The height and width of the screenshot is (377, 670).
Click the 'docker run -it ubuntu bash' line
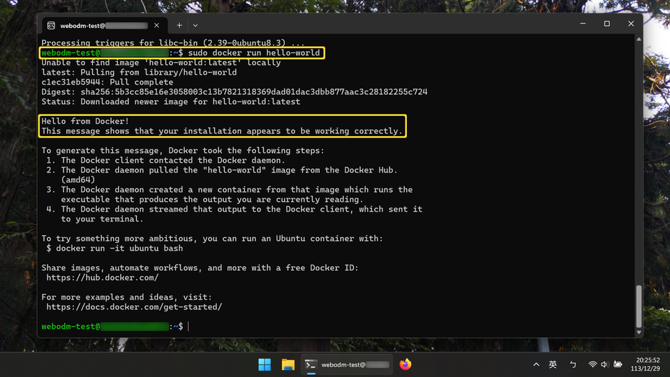119,249
